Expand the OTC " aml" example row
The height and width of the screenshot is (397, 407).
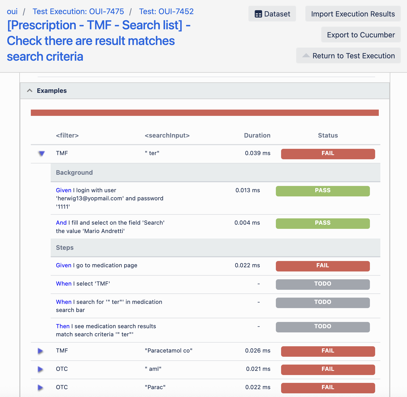[40, 369]
